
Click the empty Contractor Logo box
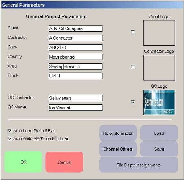pyautogui.click(x=159, y=68)
